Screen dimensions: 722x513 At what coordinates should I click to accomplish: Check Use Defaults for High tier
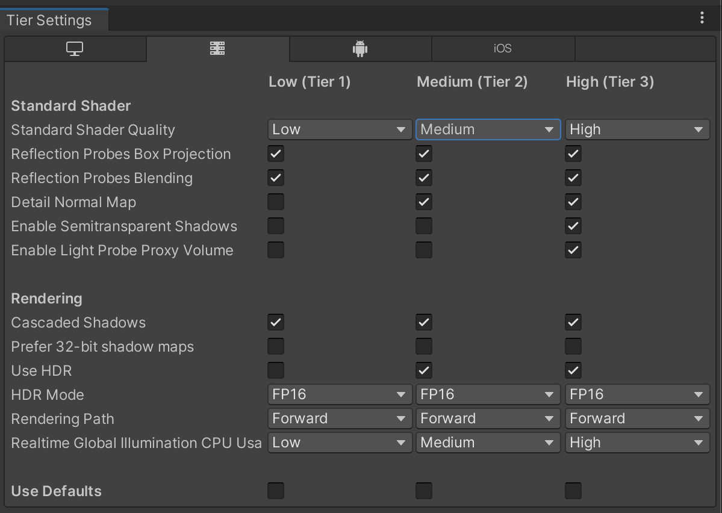(573, 491)
